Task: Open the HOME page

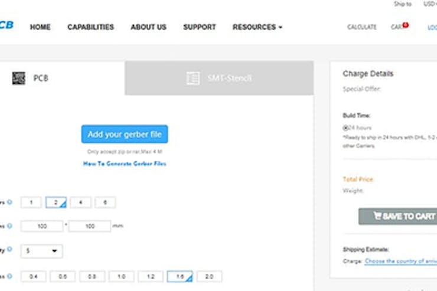Action: [x=40, y=27]
